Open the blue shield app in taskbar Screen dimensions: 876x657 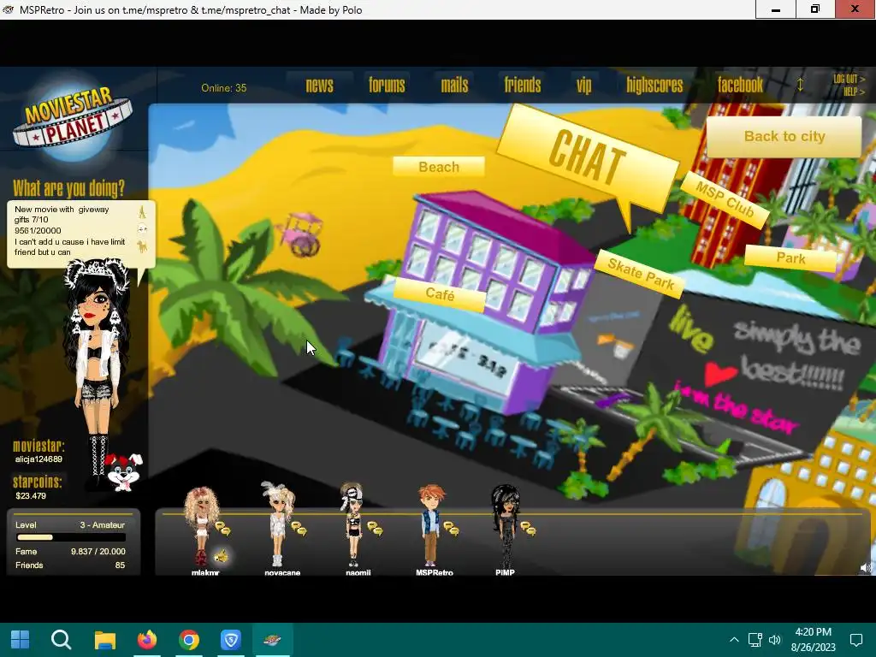coord(231,640)
